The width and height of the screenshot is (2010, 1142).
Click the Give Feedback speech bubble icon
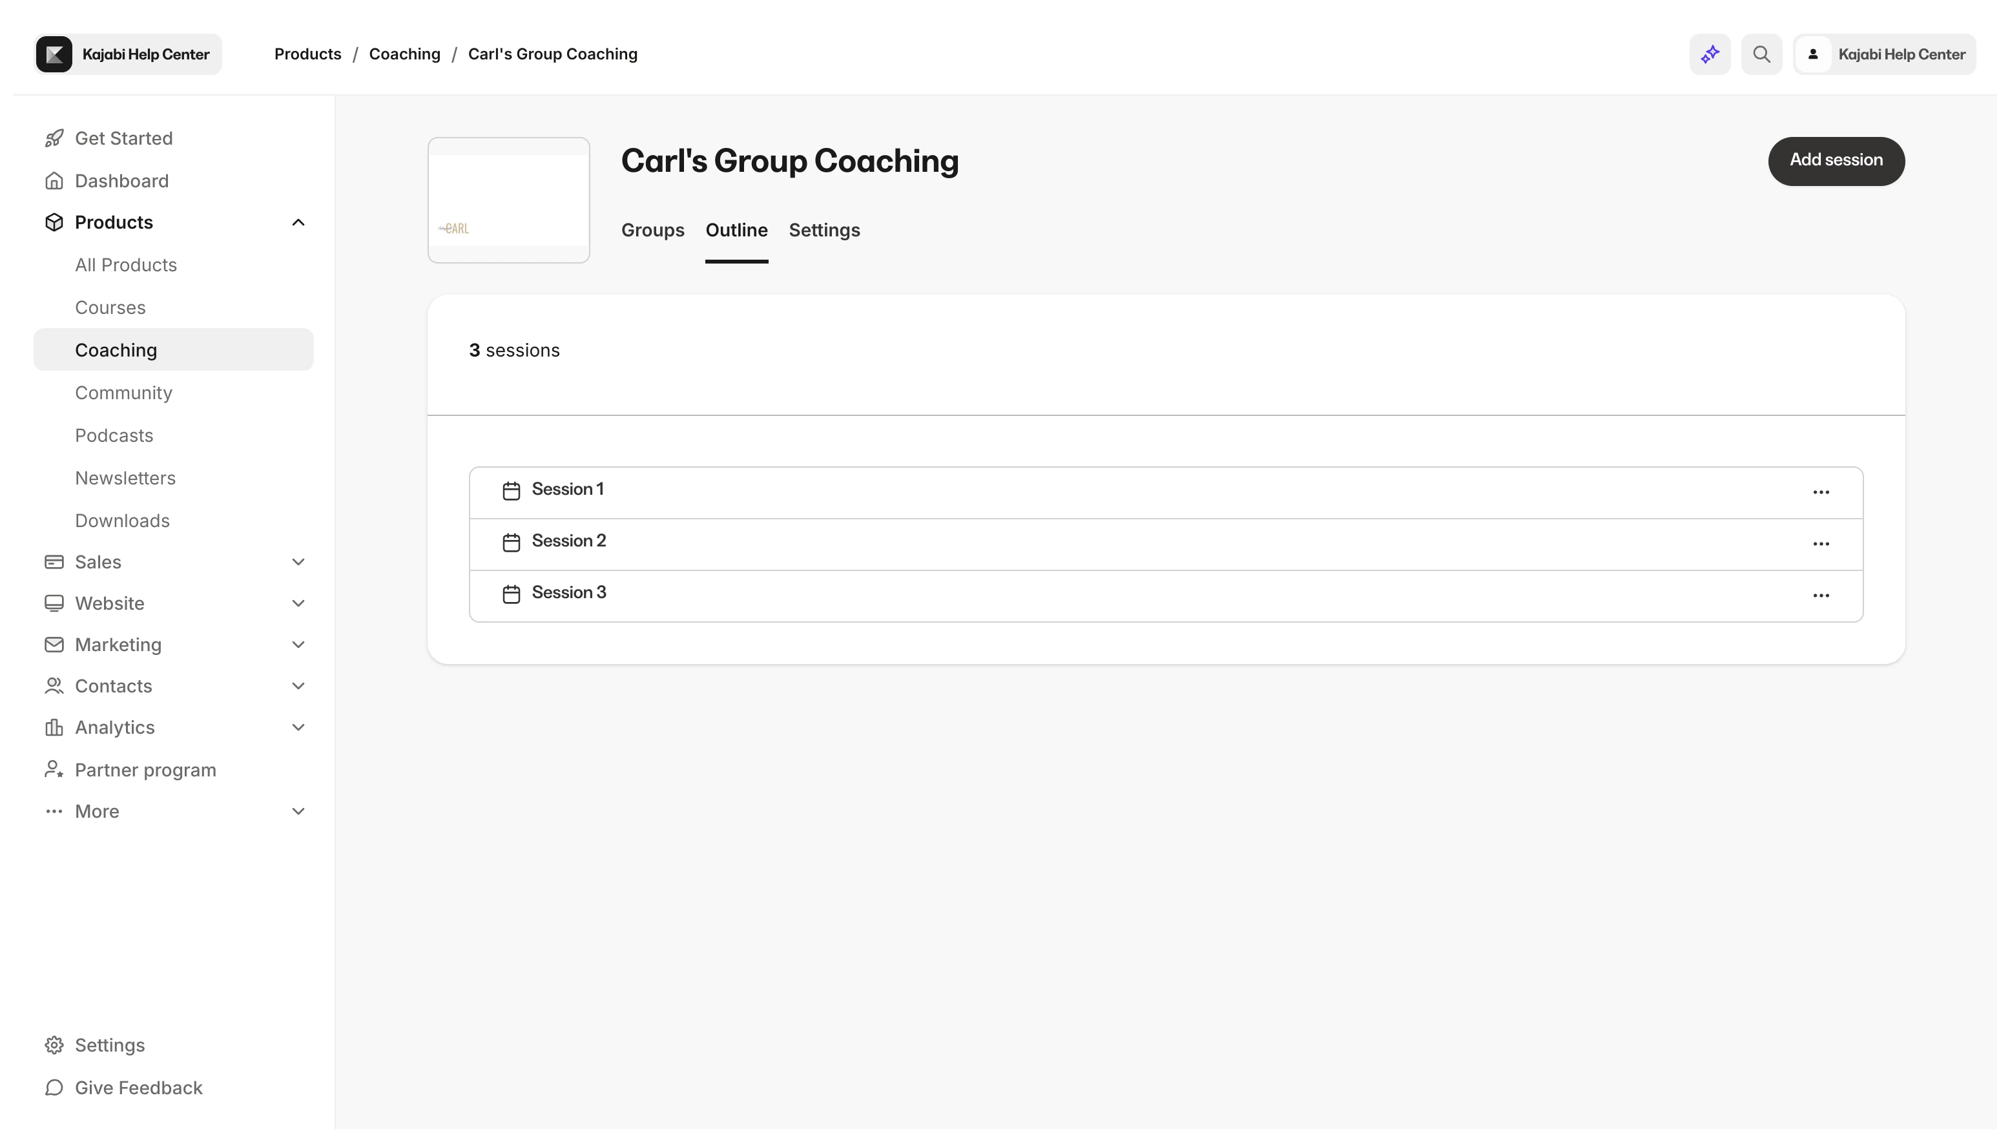click(54, 1088)
